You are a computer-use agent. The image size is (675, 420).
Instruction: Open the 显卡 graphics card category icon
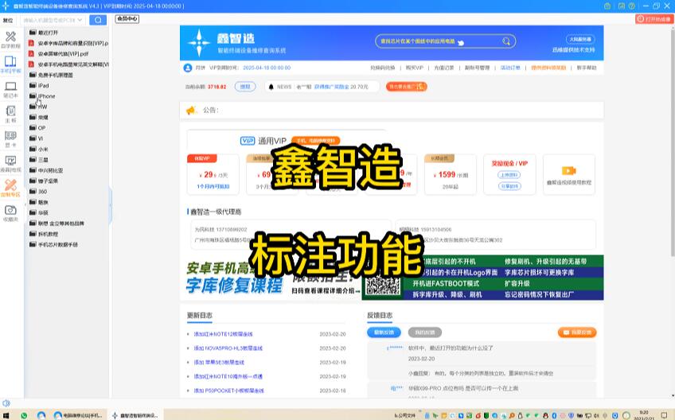click(x=10, y=138)
